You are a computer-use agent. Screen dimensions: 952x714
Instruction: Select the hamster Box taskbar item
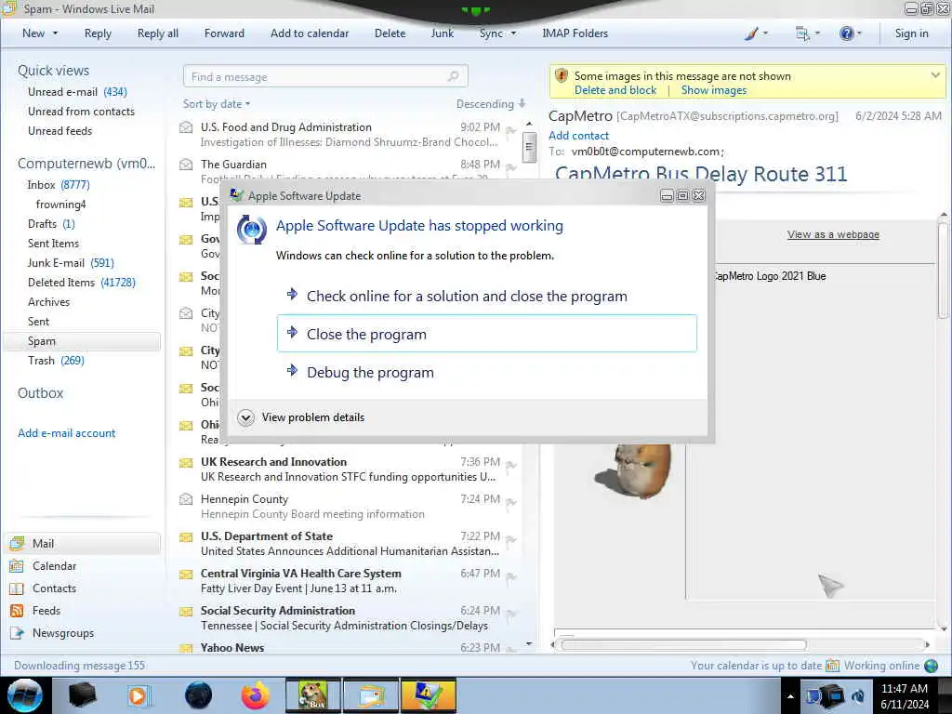pos(312,695)
